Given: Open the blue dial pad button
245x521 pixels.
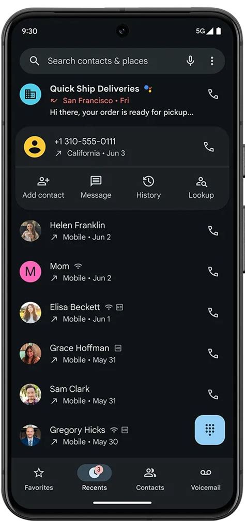Looking at the screenshot, I should 210,430.
